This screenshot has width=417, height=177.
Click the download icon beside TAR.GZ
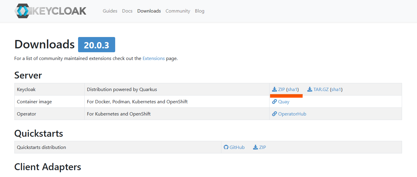point(310,89)
